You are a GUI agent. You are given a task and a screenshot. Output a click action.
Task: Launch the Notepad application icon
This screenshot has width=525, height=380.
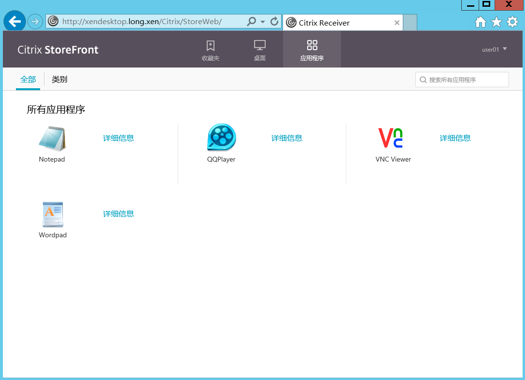(x=52, y=138)
